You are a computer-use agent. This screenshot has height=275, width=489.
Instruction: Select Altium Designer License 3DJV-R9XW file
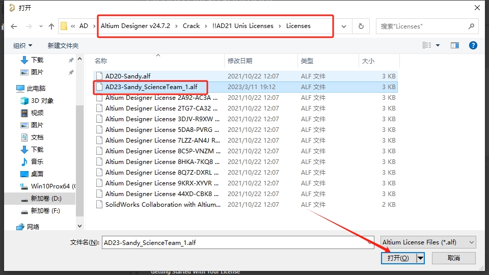tap(245, 119)
